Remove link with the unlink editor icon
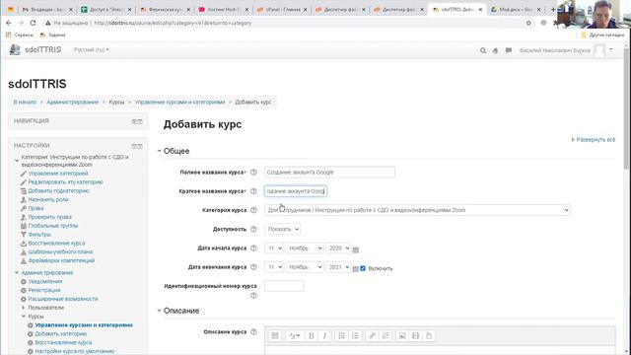Screen dimensions: 631x355 pos(386,335)
